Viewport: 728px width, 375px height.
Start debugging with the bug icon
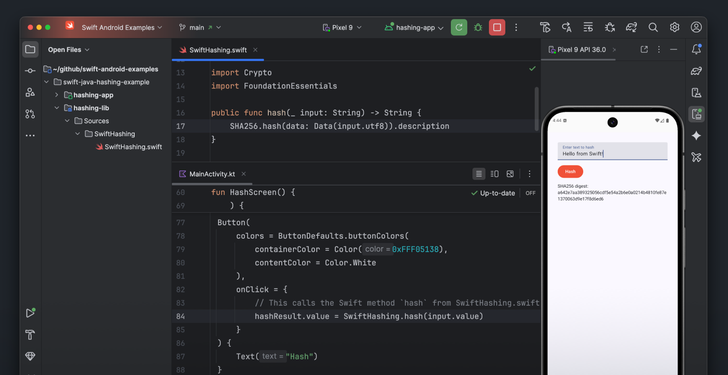[478, 27]
